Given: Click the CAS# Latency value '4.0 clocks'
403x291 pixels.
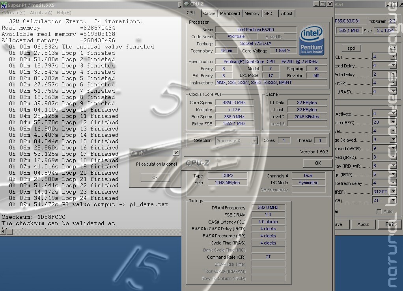Looking at the screenshot, I should (x=268, y=222).
